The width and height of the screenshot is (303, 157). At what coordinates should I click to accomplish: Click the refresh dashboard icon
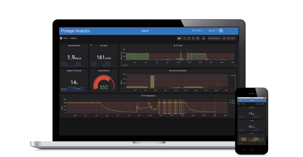228,38
